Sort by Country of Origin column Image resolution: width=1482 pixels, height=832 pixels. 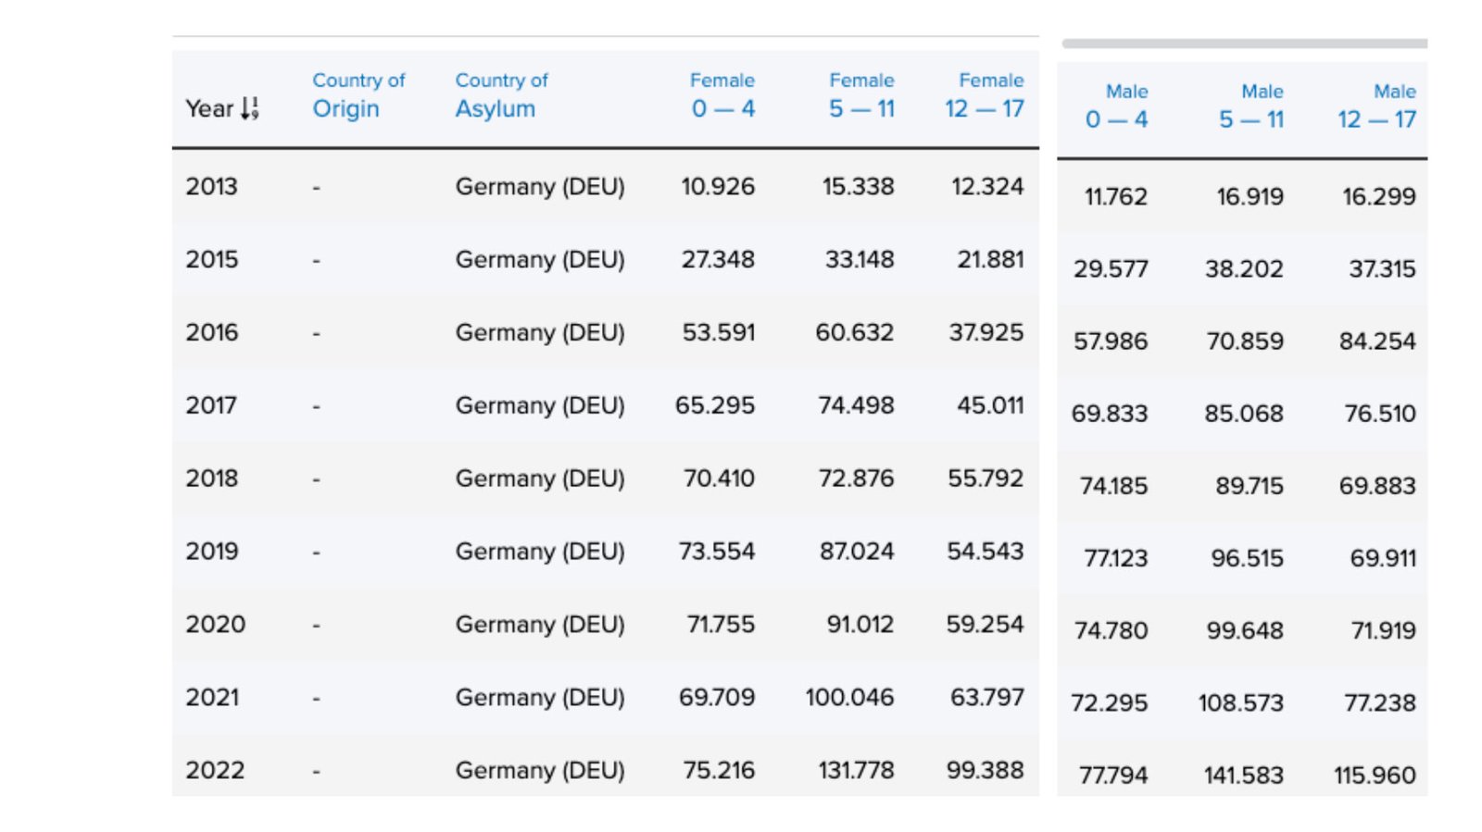358,95
